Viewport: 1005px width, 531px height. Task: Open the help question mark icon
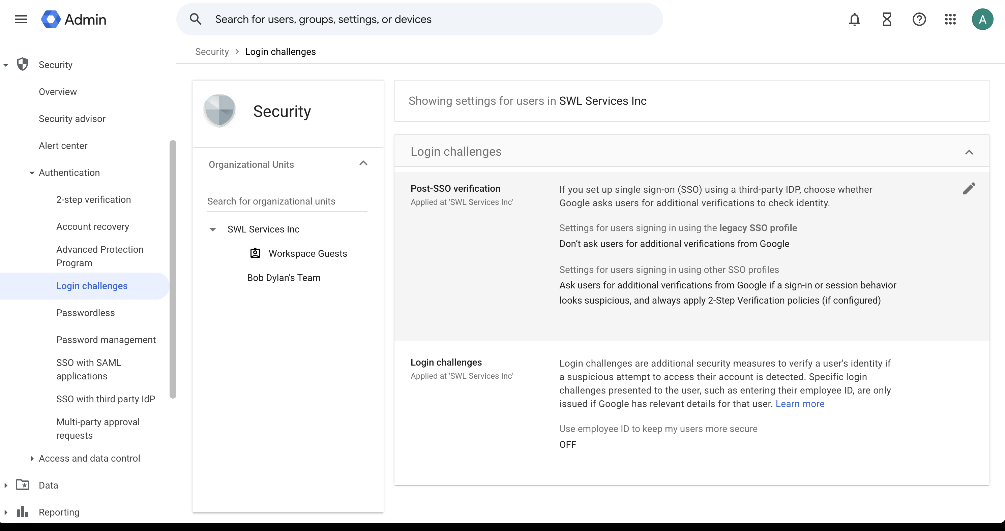[x=919, y=19]
